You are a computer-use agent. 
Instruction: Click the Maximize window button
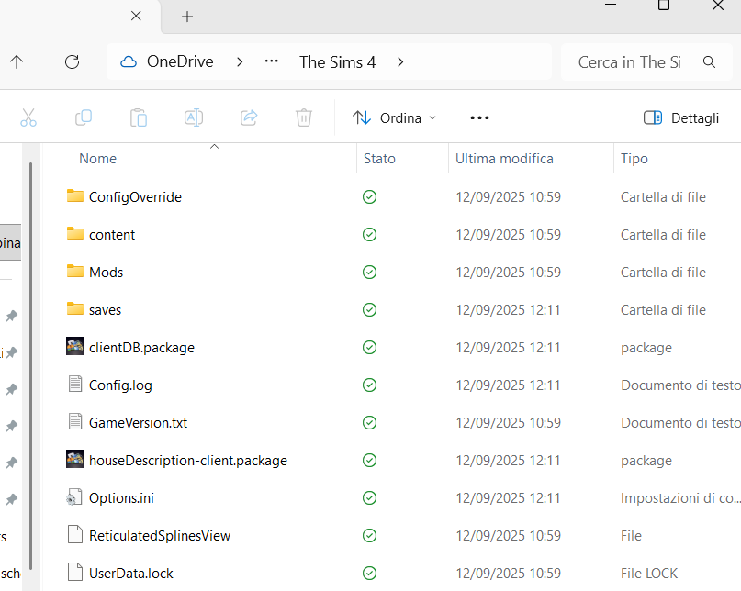click(664, 6)
